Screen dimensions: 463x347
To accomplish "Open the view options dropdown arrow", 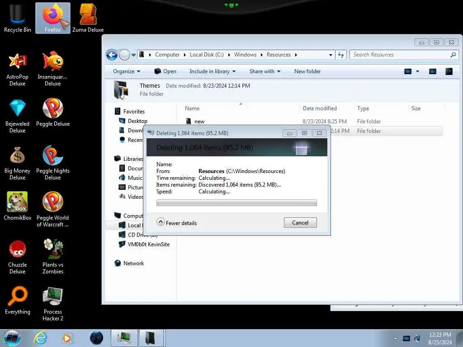I will (x=417, y=71).
